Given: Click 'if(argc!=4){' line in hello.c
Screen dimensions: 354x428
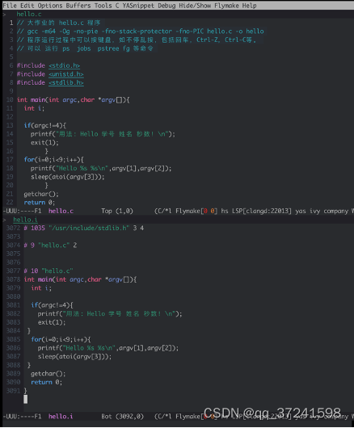Looking at the screenshot, I should click(45, 125).
